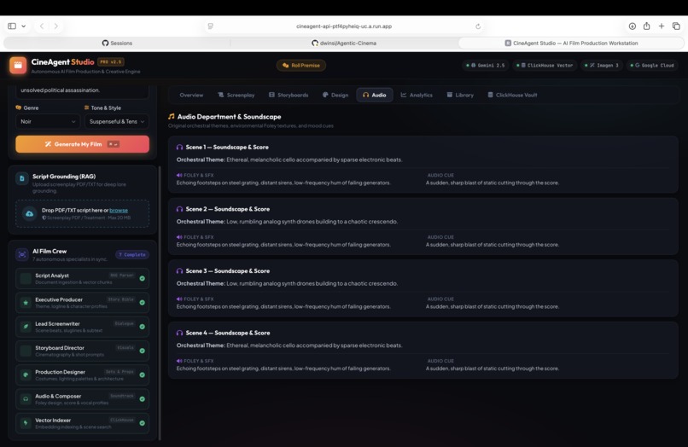
Task: Click the Production Designer palette icon
Action: 26,375
